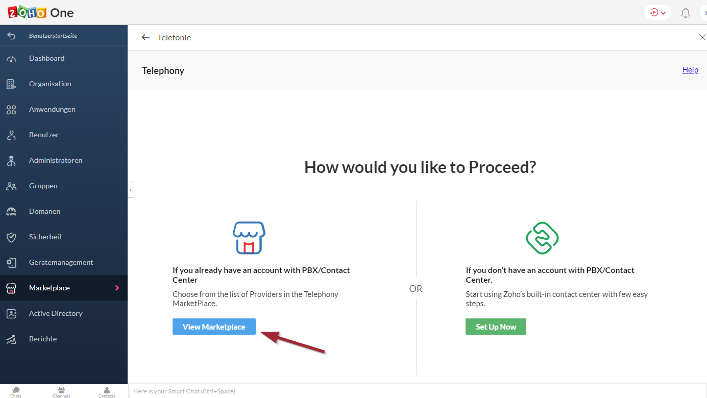The height and width of the screenshot is (398, 707).
Task: Click the Domänen www icon
Action: [x=11, y=211]
